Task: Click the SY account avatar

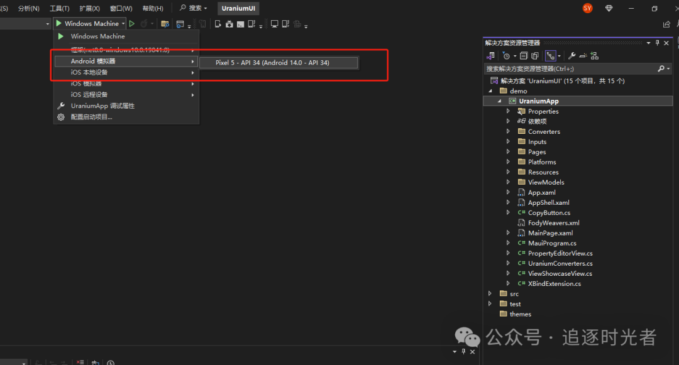Action: (587, 8)
